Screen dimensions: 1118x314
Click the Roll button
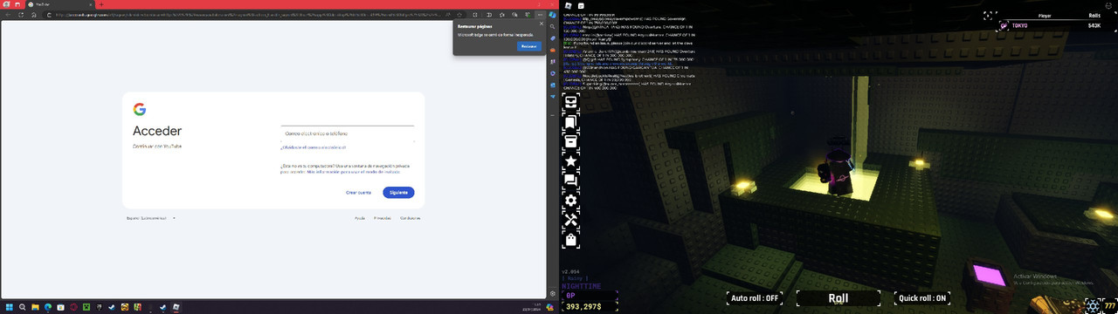(838, 298)
